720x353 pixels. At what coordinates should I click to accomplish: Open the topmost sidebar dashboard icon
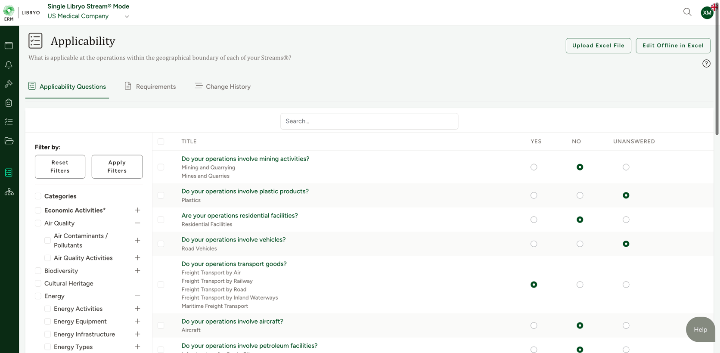pyautogui.click(x=9, y=46)
